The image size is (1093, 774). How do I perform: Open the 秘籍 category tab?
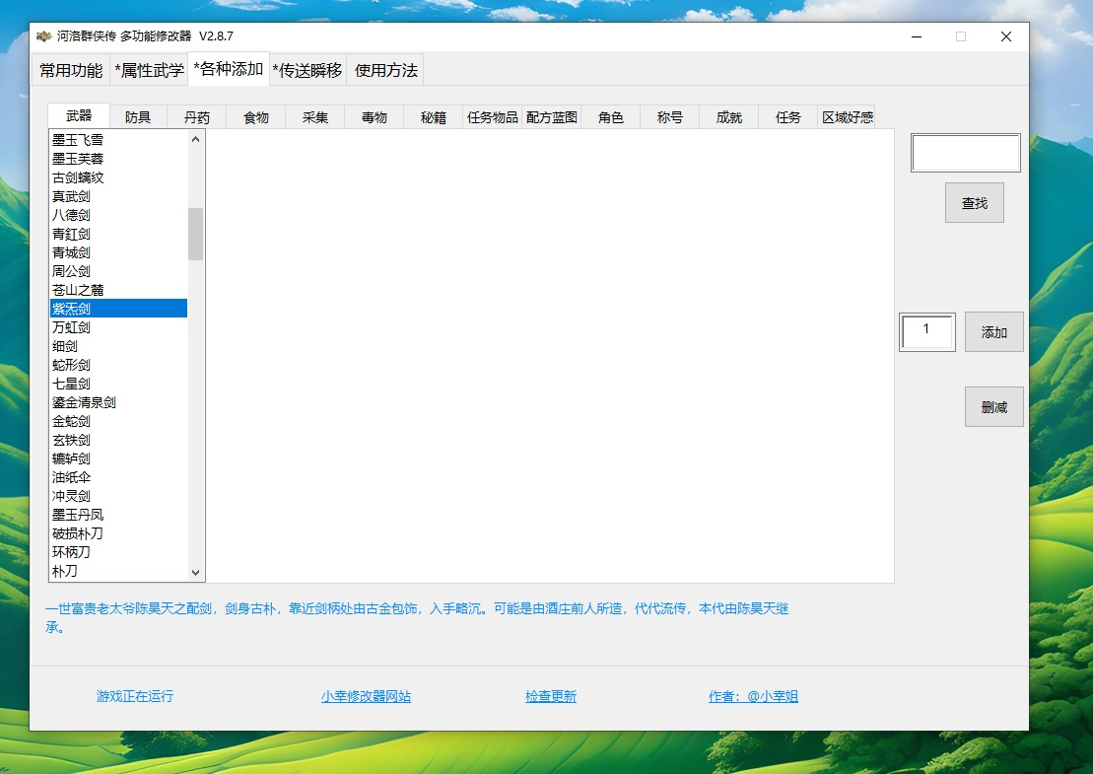pos(434,117)
